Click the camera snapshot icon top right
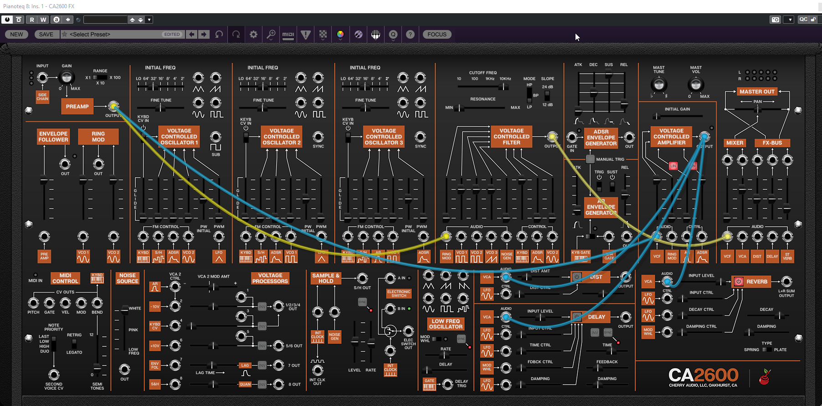Viewport: 822px width, 406px height. click(x=775, y=20)
